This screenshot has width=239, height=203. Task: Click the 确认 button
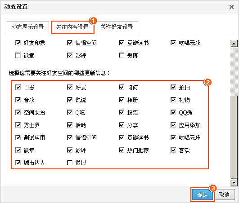(x=202, y=194)
